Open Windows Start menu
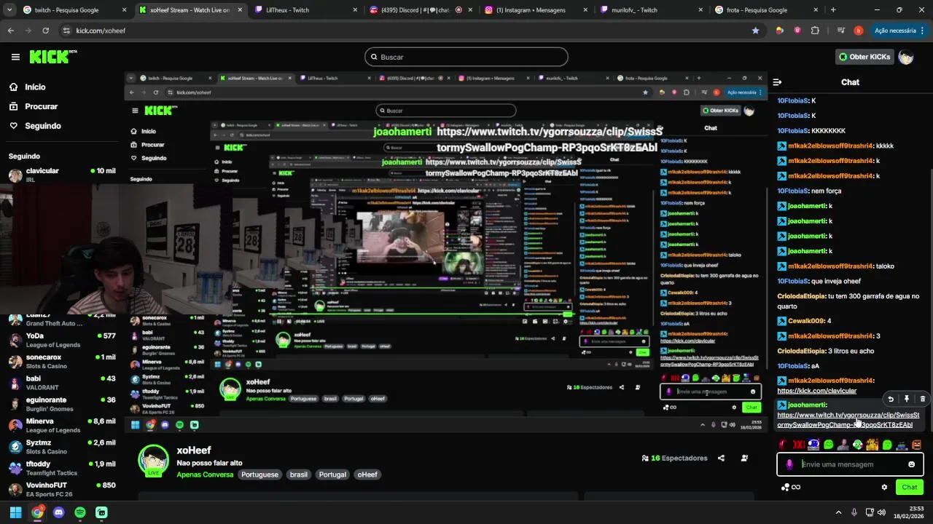This screenshot has height=524, width=933. coord(15,512)
